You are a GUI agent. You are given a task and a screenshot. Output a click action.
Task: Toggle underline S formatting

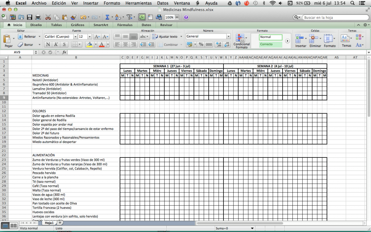[64, 45]
